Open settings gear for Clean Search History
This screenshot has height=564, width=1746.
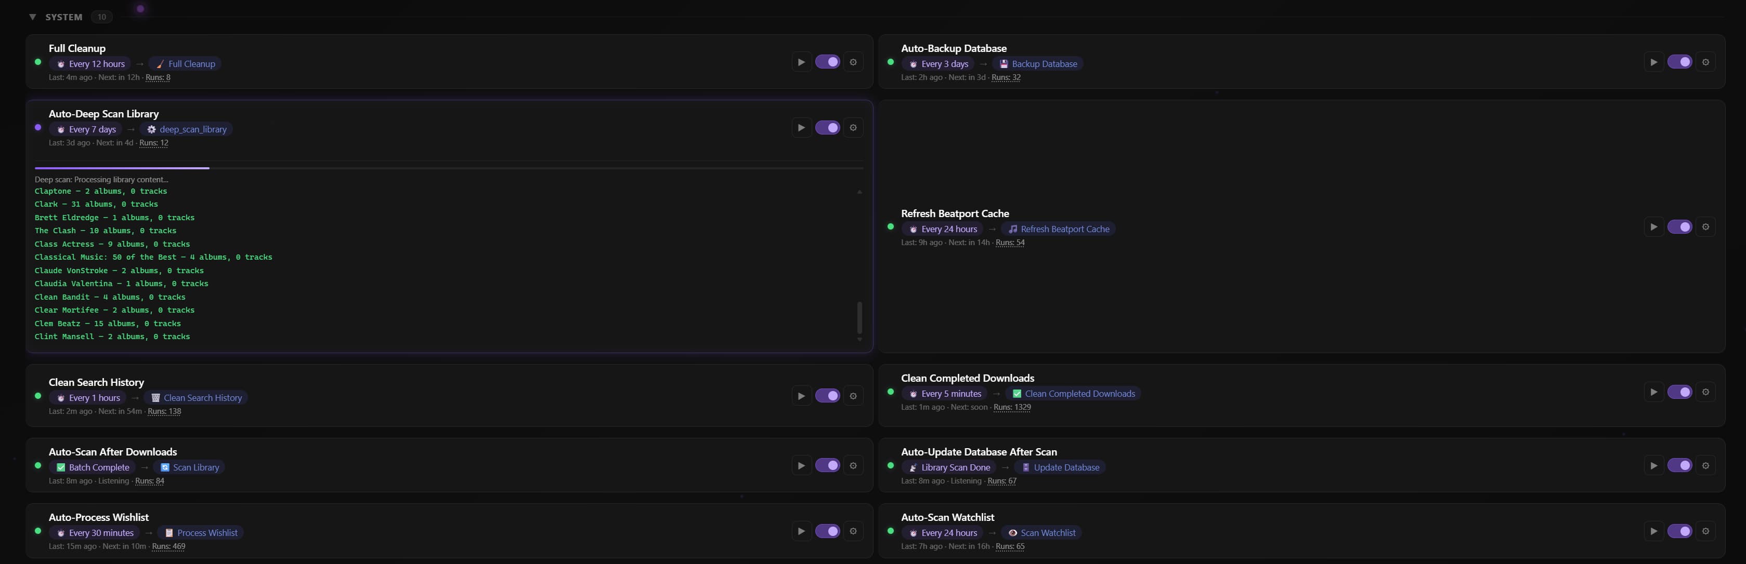pyautogui.click(x=853, y=396)
